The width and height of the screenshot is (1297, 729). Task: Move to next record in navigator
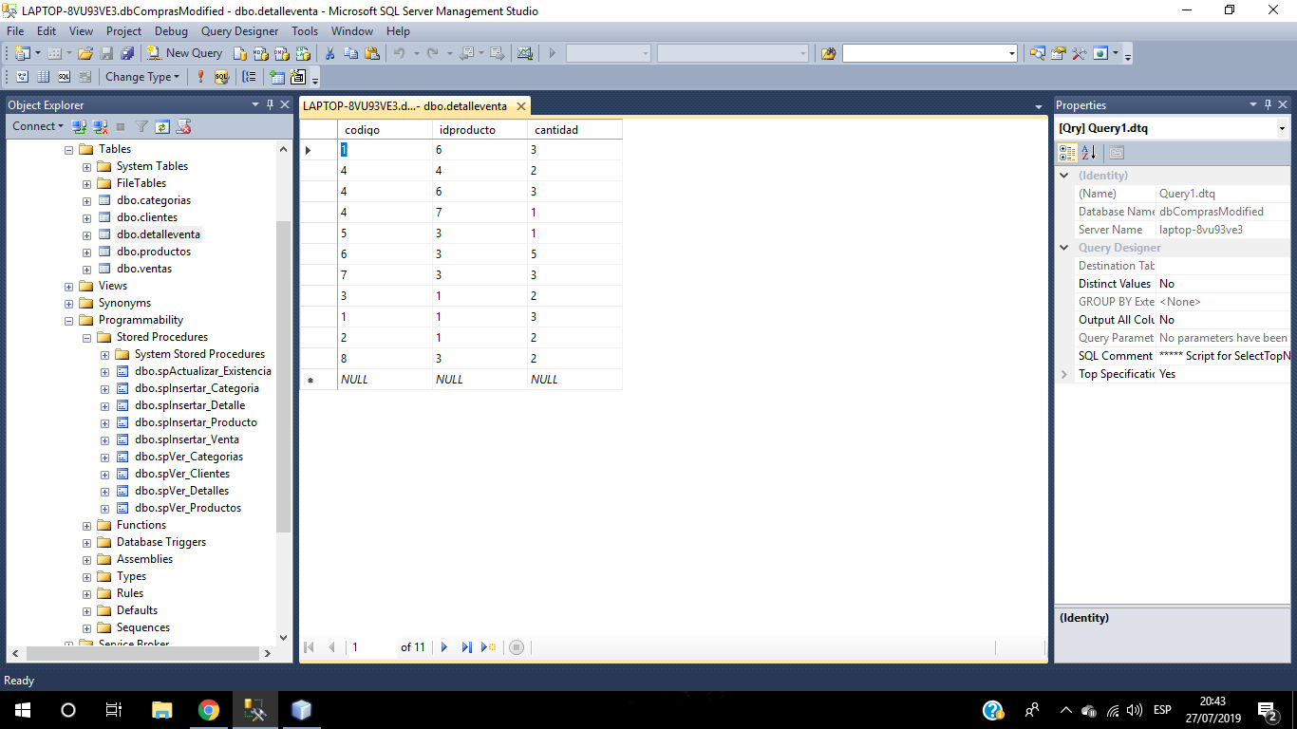coord(444,647)
